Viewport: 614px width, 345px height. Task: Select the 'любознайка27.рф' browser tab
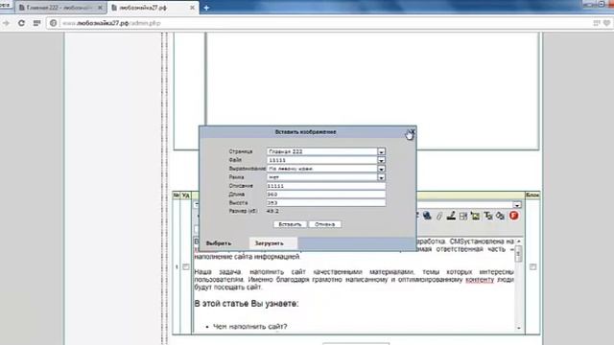[x=153, y=8]
